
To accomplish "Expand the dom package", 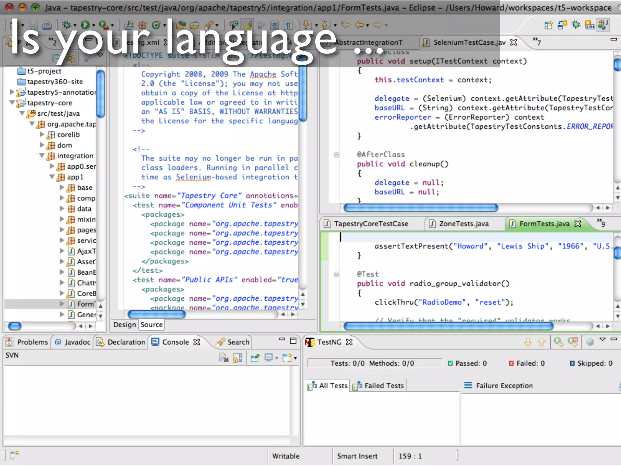I will coord(42,145).
